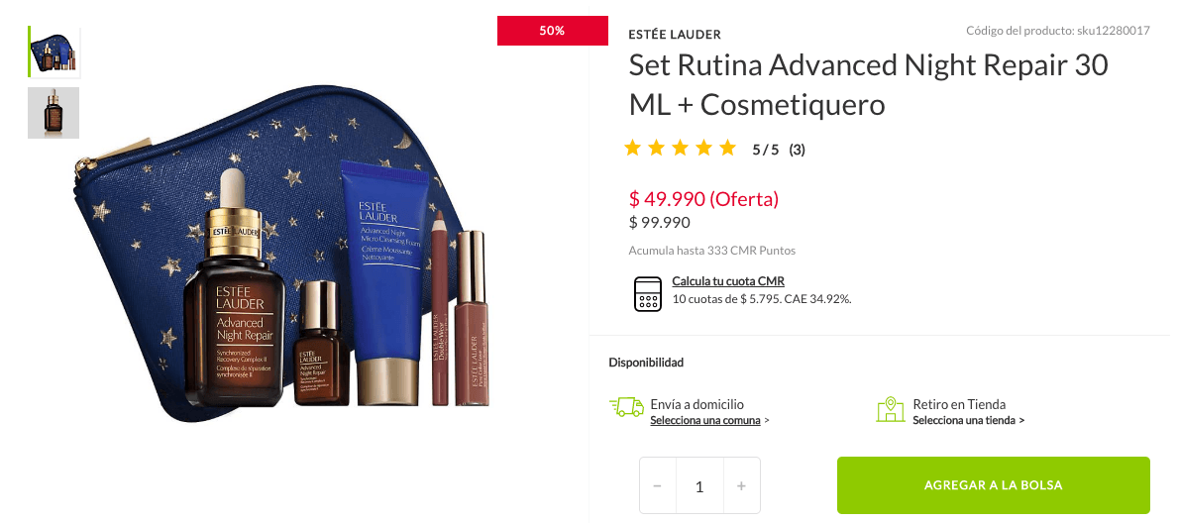The image size is (1177, 523).
Task: Click the Agregar a la bolsa button
Action: 993,485
